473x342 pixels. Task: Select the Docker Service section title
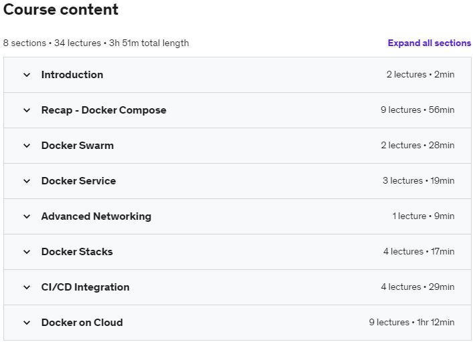click(78, 181)
